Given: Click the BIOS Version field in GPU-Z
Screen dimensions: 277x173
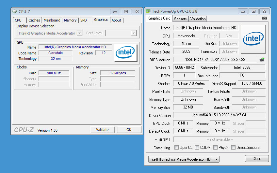Looking at the screenshot, I should coord(215,60).
